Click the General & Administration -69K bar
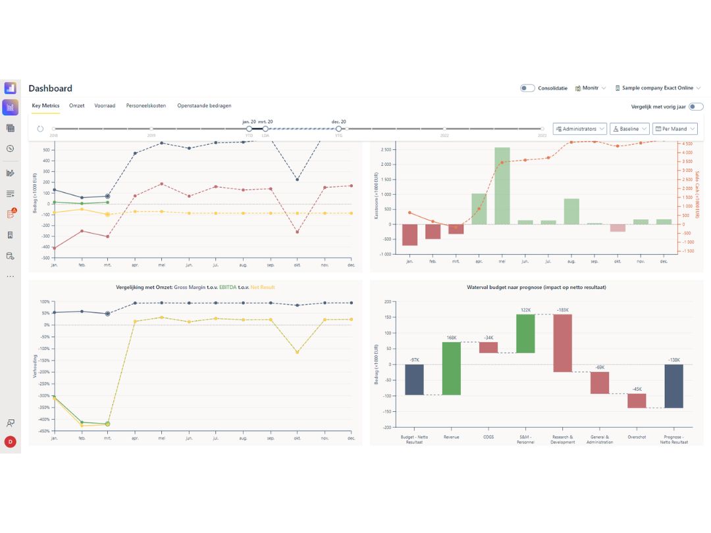The height and width of the screenshot is (533, 711). point(600,383)
